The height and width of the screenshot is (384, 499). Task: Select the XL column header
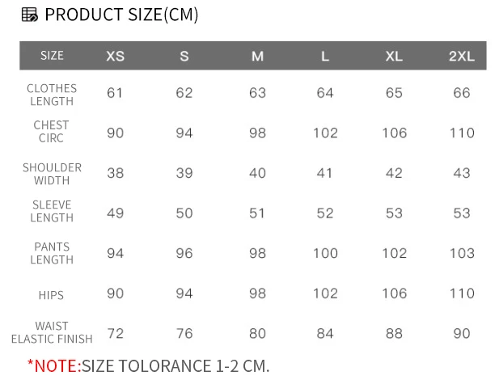coord(394,57)
